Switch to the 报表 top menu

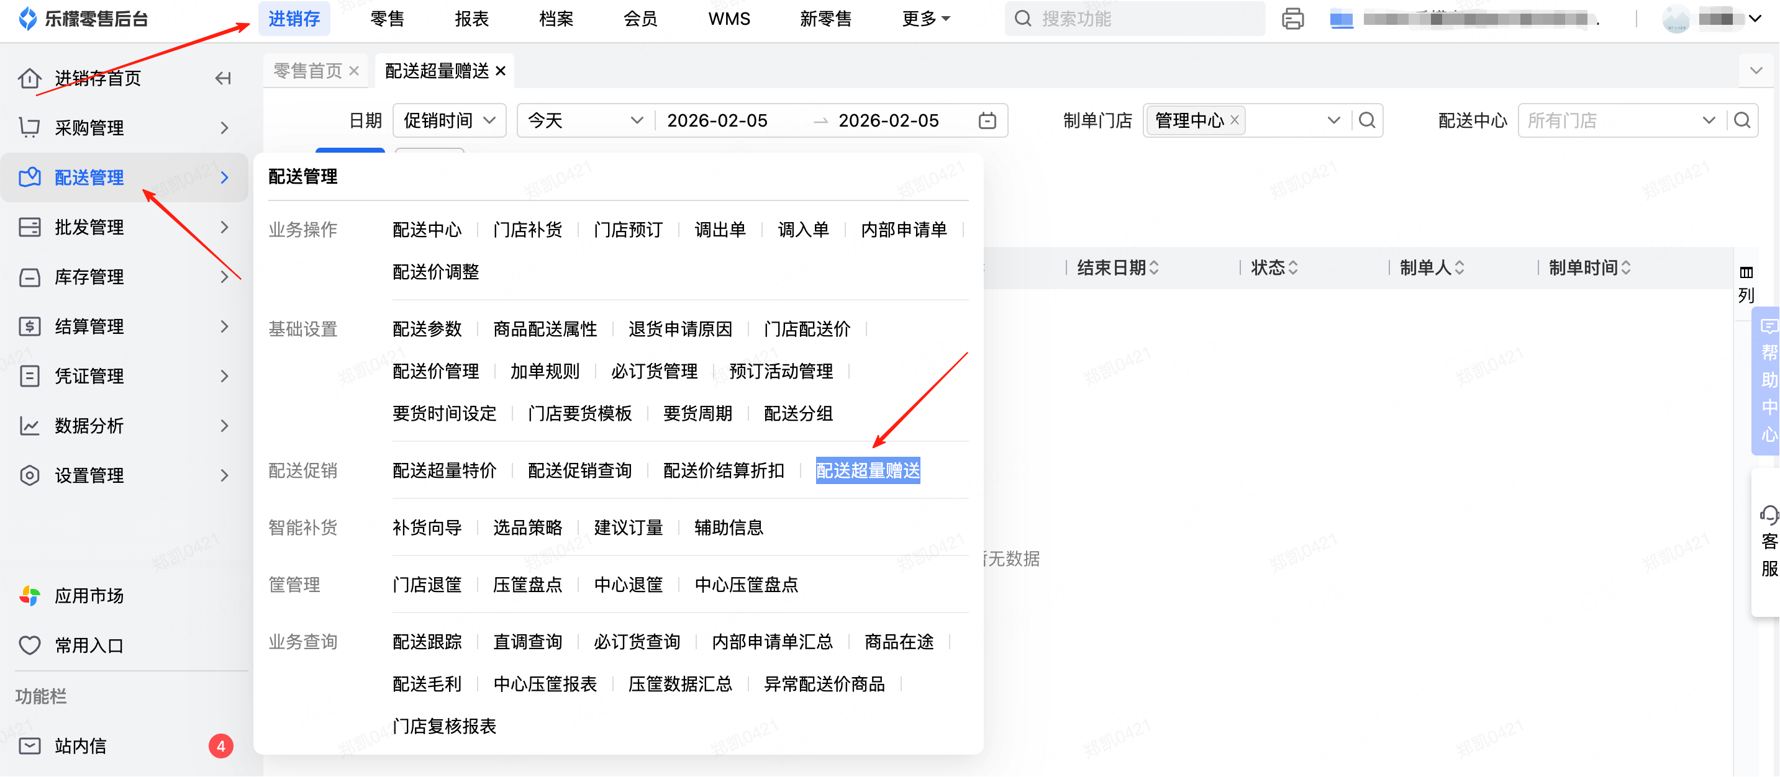click(x=471, y=19)
